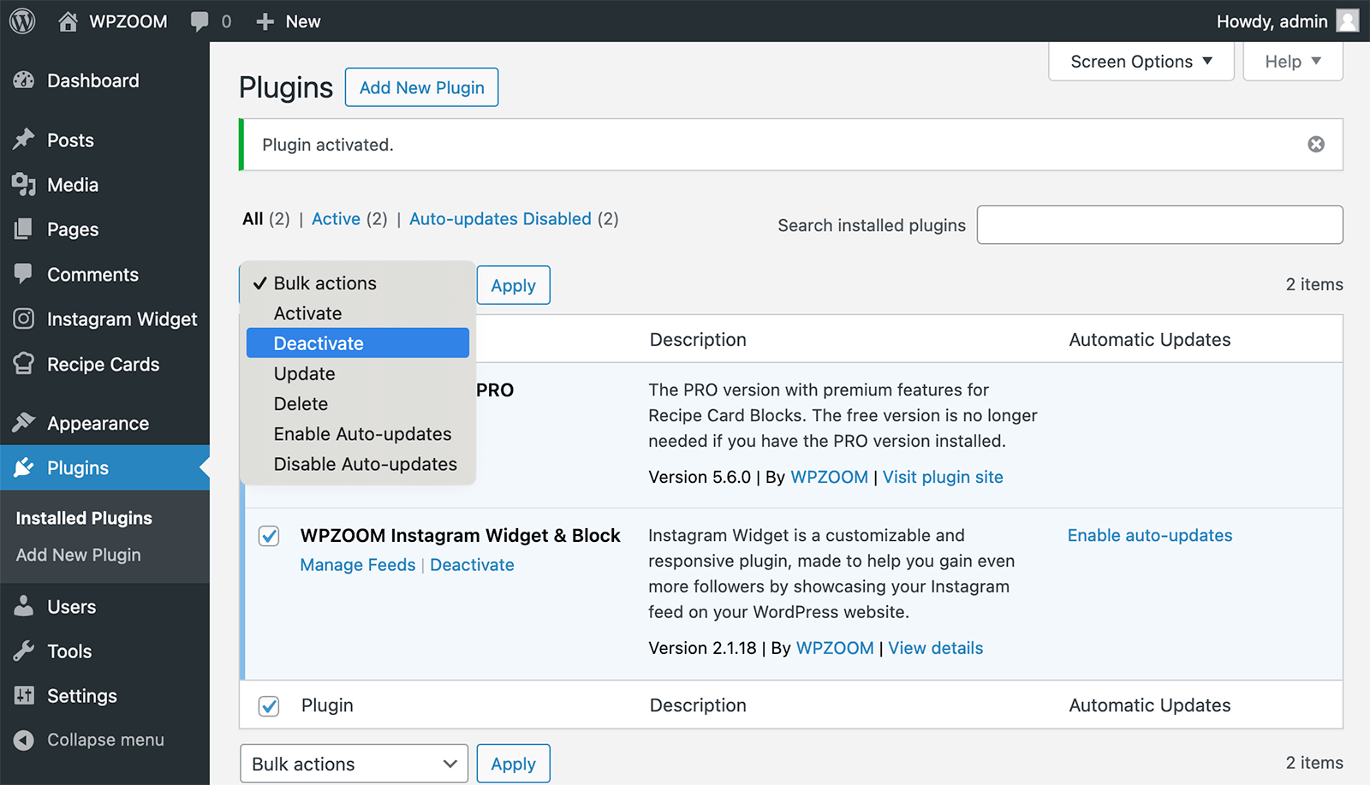
Task: Open Add New Plugin submenu item
Action: coord(78,555)
